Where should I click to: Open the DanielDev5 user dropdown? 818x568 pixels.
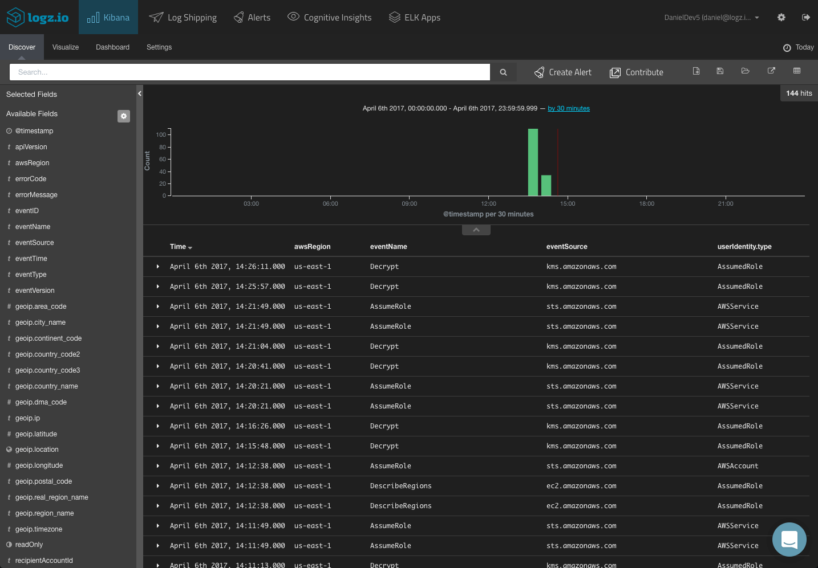click(x=711, y=17)
